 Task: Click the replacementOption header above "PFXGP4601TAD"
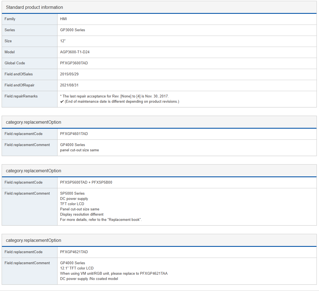[x=33, y=122]
